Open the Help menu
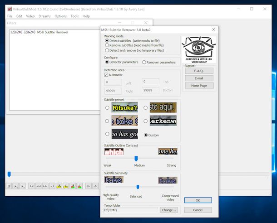277x223 pixels. 86,16
